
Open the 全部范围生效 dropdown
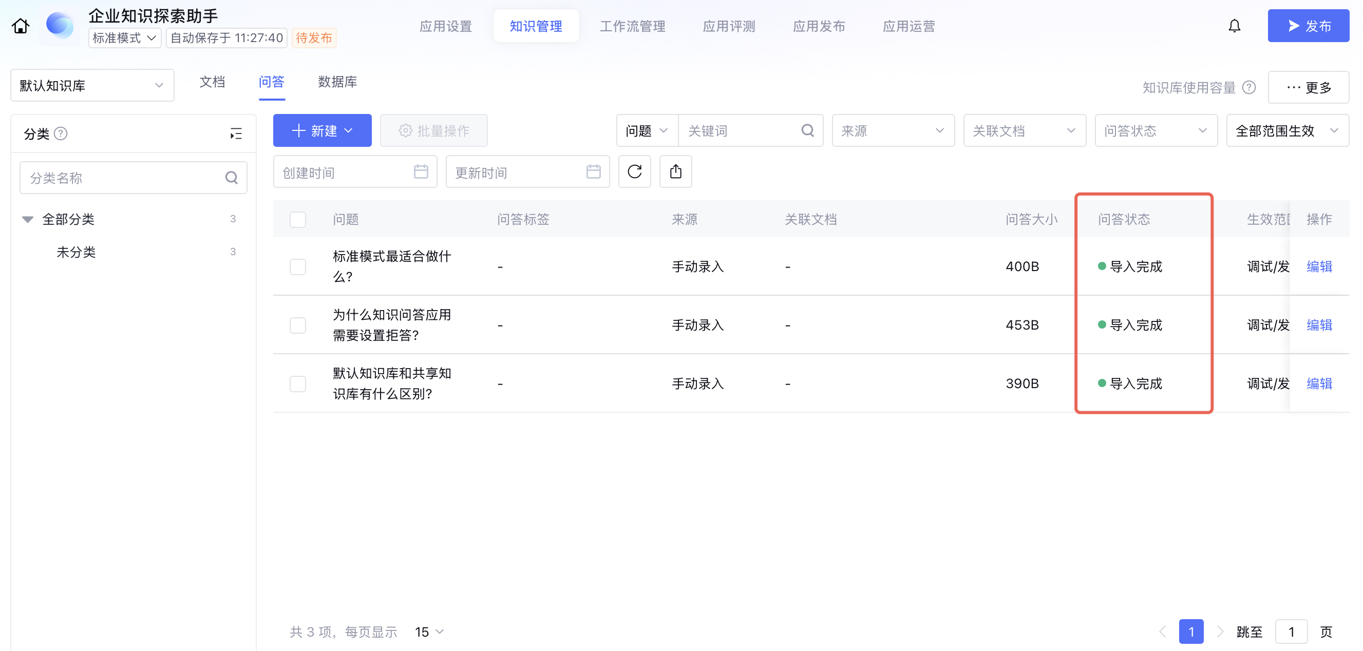[1288, 130]
